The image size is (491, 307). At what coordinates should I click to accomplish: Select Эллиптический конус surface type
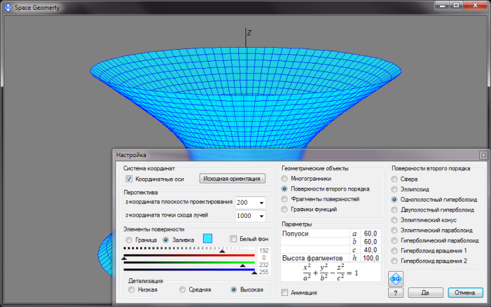tap(394, 220)
